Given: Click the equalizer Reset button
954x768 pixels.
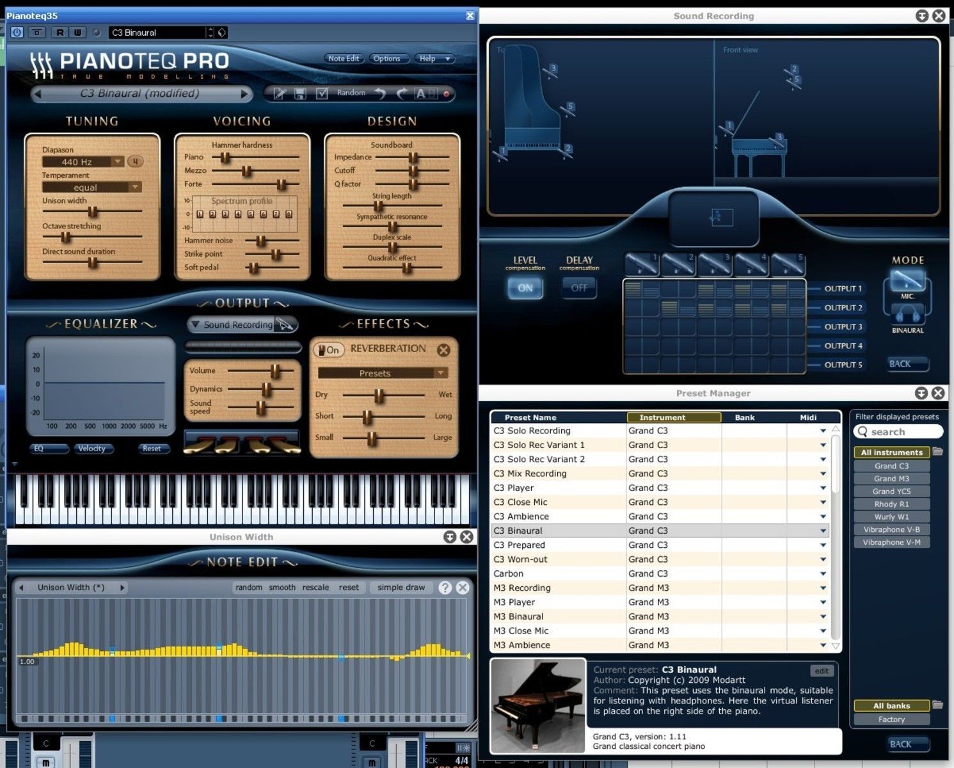Looking at the screenshot, I should pos(154,449).
